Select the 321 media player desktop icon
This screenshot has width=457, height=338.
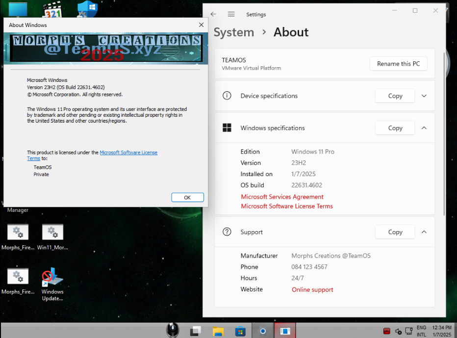pyautogui.click(x=53, y=9)
